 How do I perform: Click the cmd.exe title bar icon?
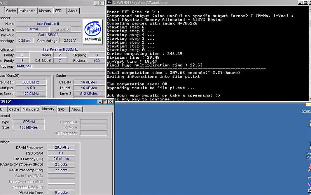coord(109,2)
